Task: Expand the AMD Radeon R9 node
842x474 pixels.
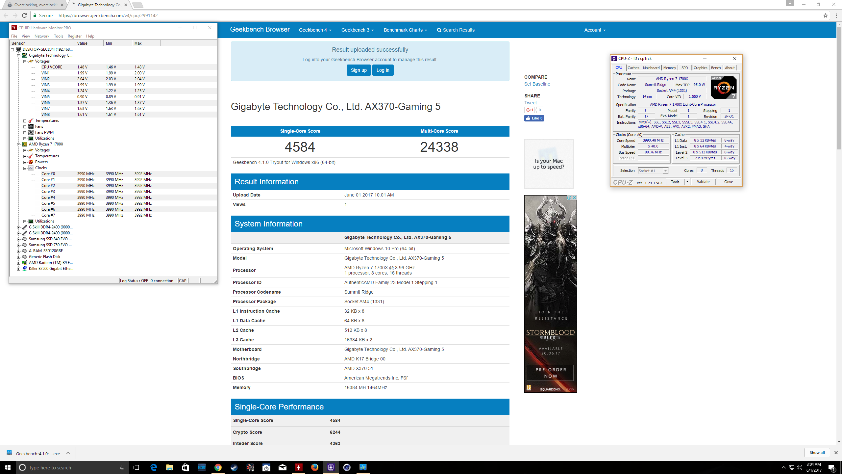Action: [19, 263]
